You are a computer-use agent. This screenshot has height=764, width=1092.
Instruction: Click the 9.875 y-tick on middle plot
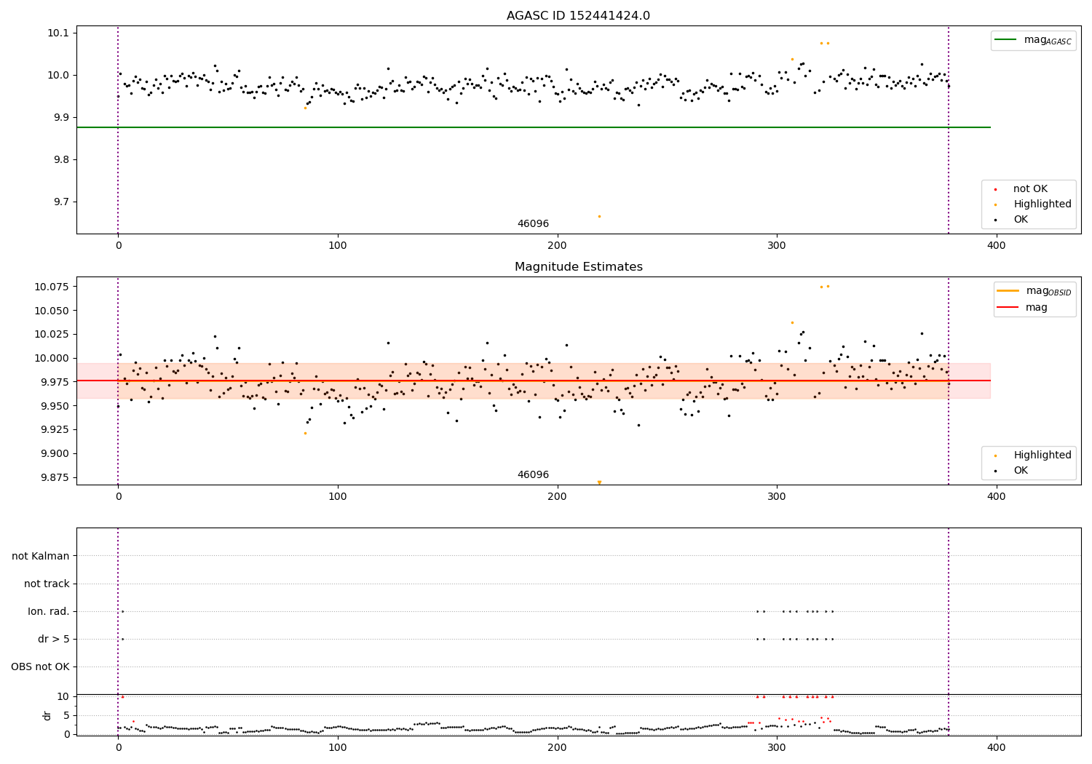[55, 478]
